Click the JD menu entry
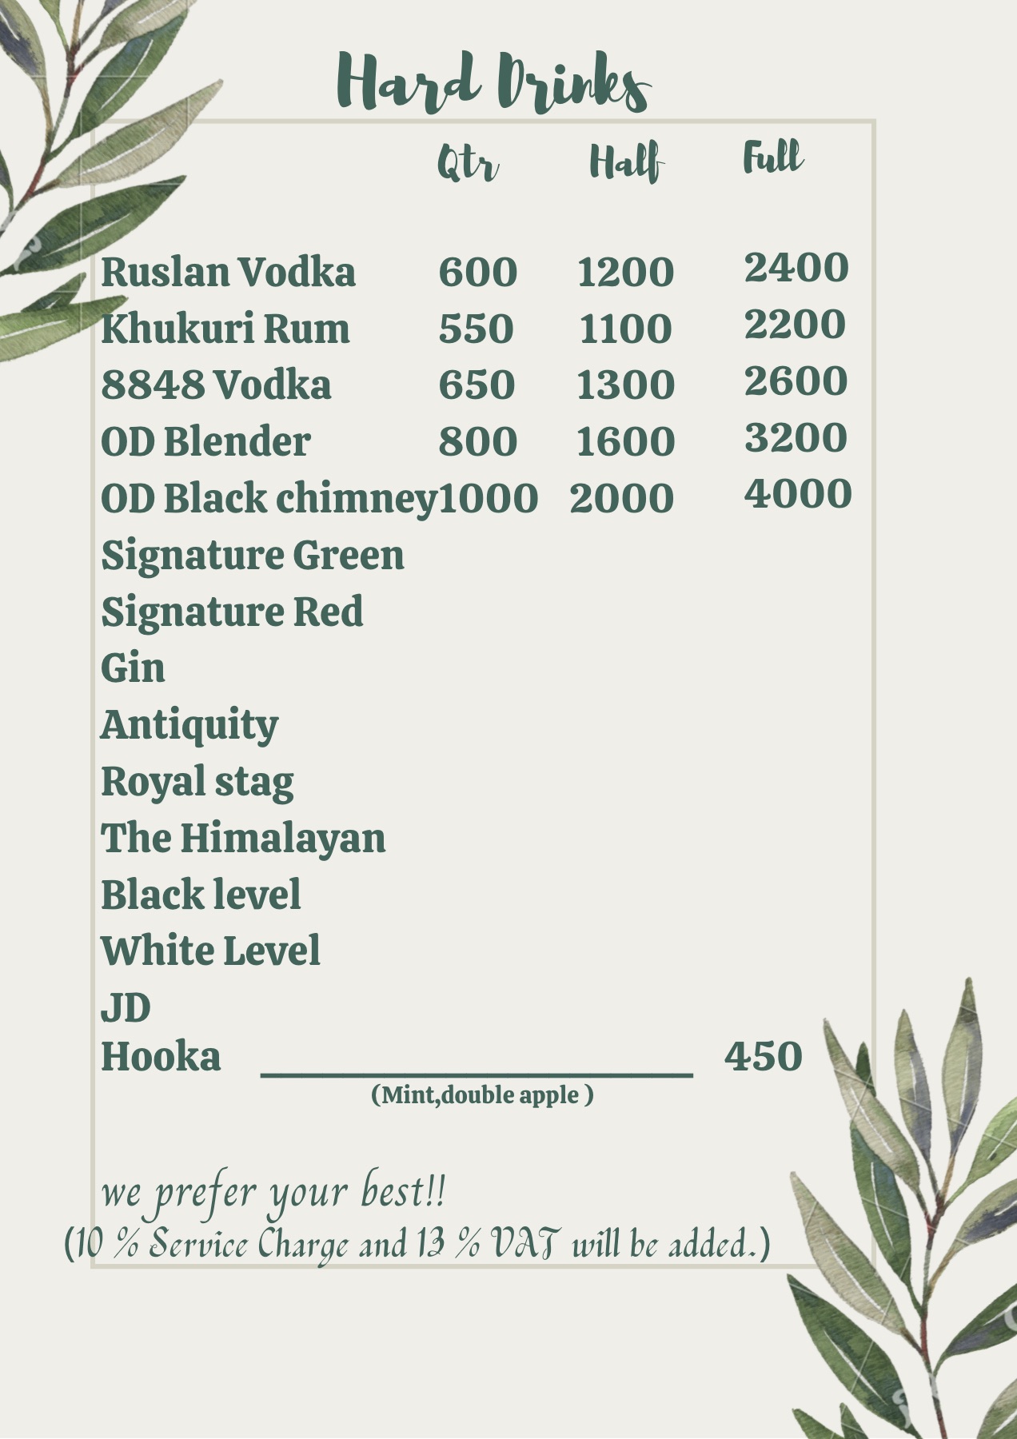 (x=126, y=1007)
